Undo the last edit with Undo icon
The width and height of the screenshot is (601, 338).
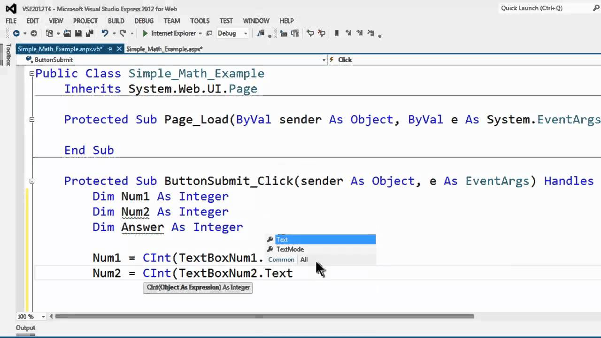[x=105, y=33]
